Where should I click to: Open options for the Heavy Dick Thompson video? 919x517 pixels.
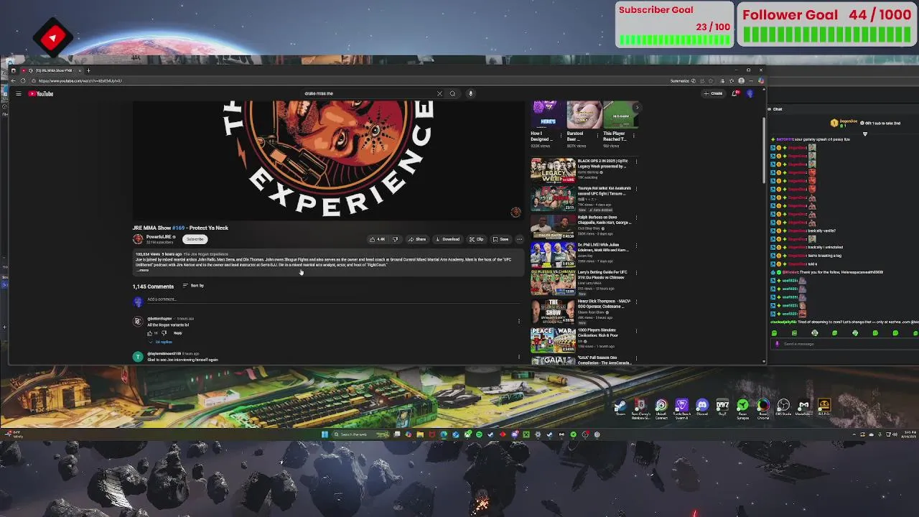pos(636,303)
